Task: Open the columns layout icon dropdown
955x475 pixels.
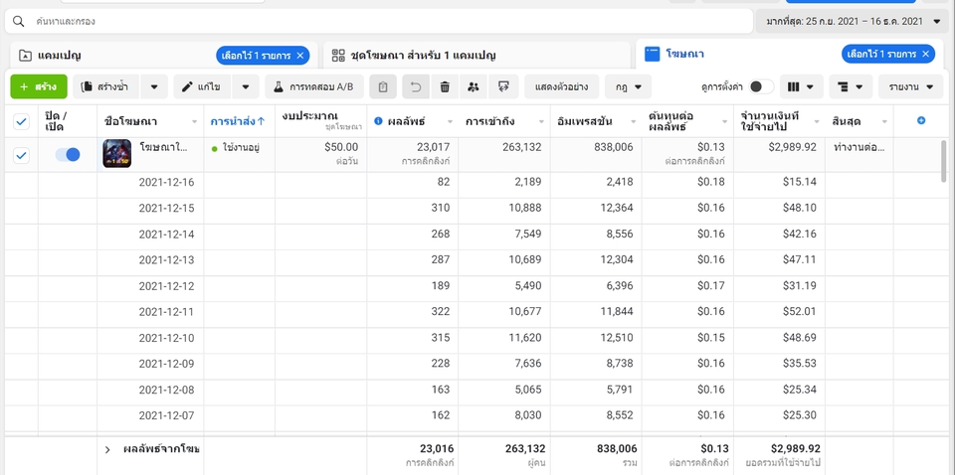Action: (801, 87)
